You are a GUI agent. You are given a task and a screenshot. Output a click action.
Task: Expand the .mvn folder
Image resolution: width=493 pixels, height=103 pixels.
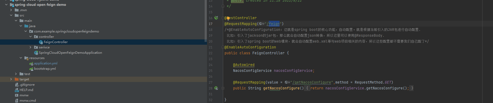[11, 10]
